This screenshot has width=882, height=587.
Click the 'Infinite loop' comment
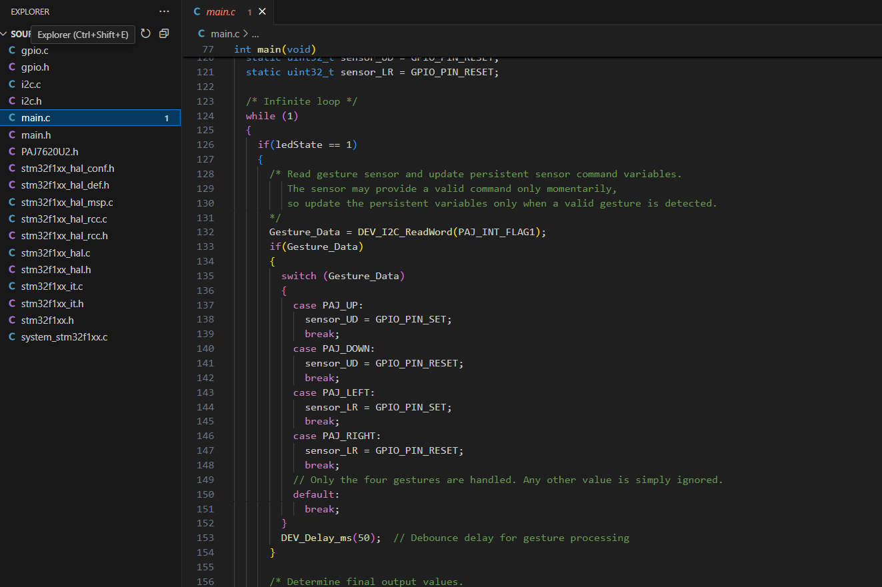point(302,101)
